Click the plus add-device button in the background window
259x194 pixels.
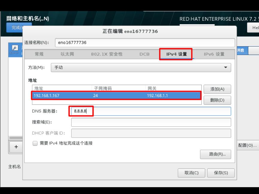point(16,147)
